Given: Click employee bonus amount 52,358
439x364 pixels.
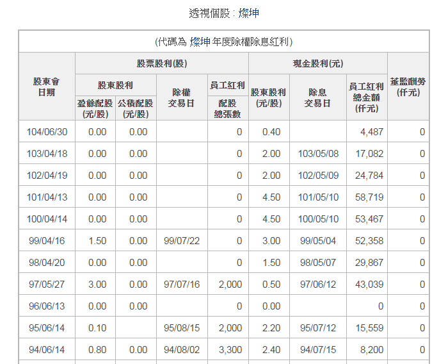Looking at the screenshot, I should coord(369,241).
